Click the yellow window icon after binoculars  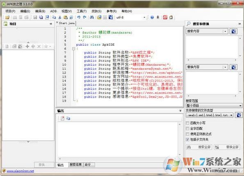click(99, 17)
